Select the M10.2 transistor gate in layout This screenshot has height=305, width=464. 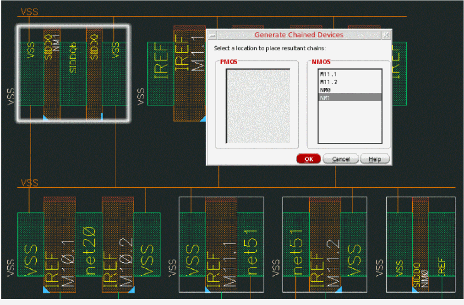click(118, 245)
